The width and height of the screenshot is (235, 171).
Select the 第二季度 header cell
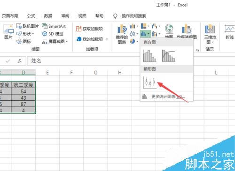tap(23, 85)
